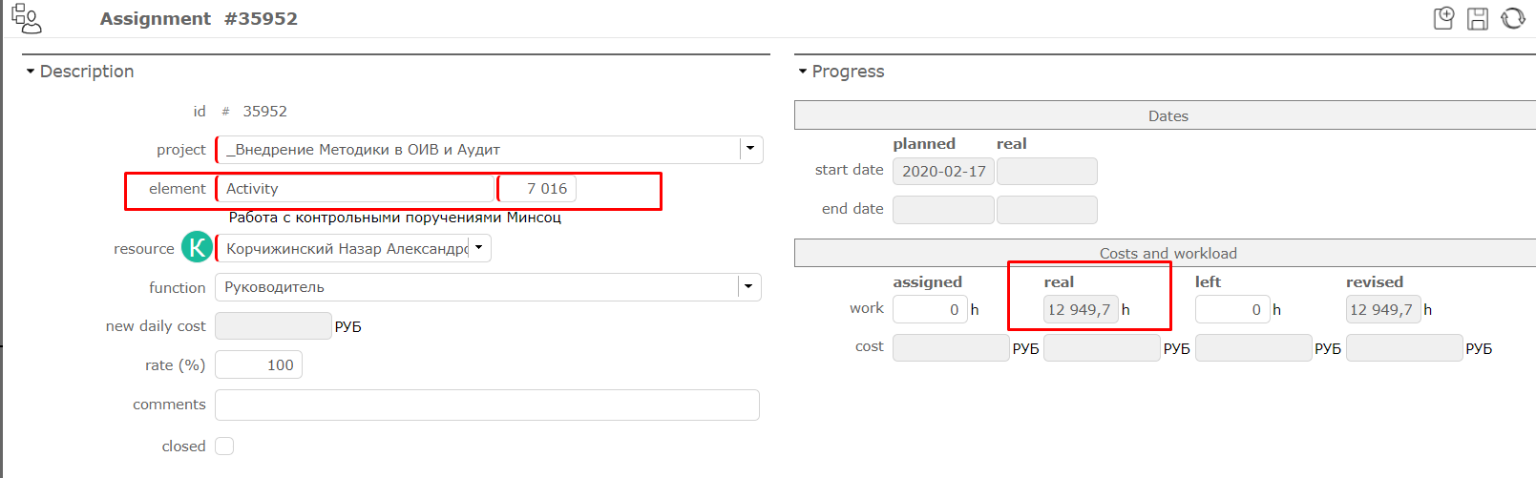
Task: Open the project dropdown arrow
Action: 750,149
